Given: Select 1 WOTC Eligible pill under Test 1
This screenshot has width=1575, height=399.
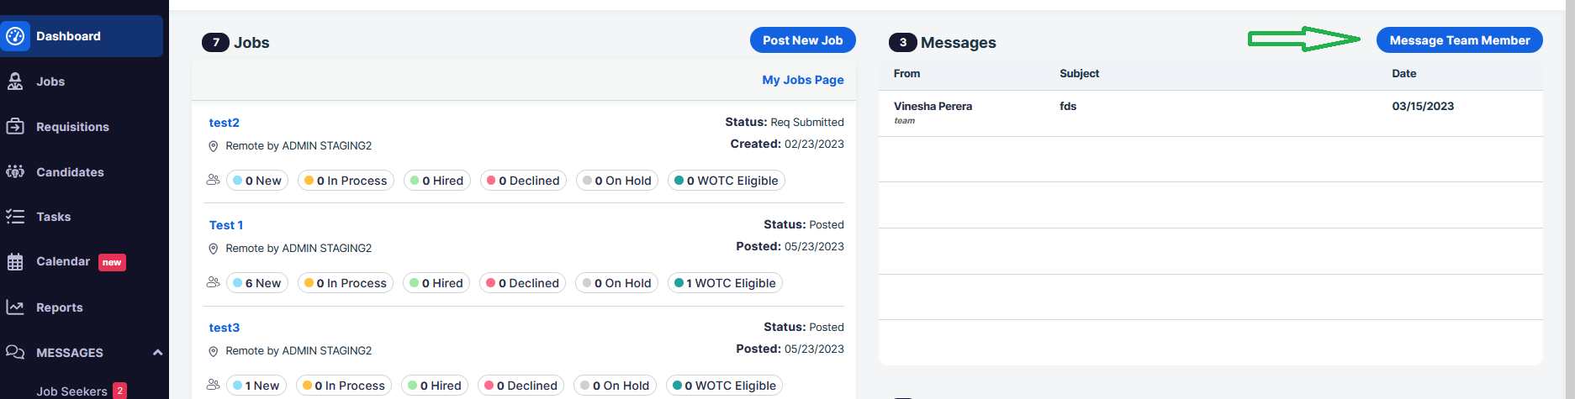Looking at the screenshot, I should (x=725, y=283).
